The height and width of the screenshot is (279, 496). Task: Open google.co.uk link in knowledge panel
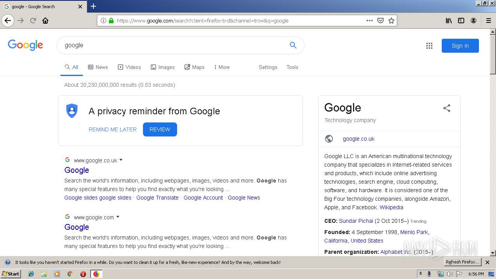359,139
